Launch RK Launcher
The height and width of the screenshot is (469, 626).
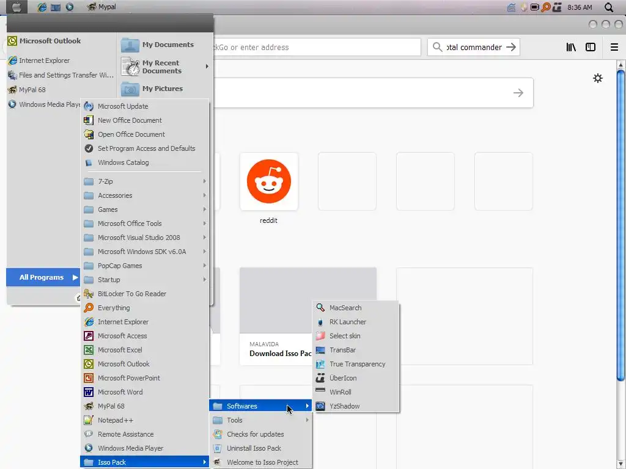pos(356,322)
